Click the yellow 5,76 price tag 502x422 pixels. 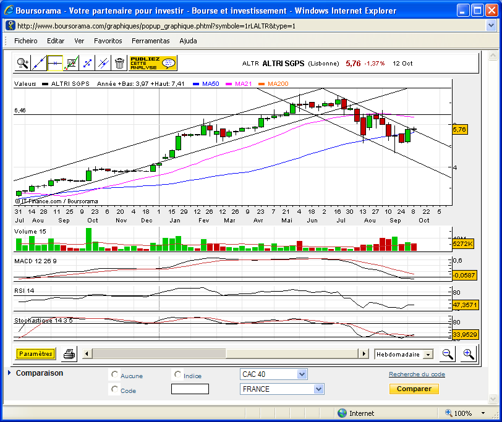pyautogui.click(x=459, y=130)
